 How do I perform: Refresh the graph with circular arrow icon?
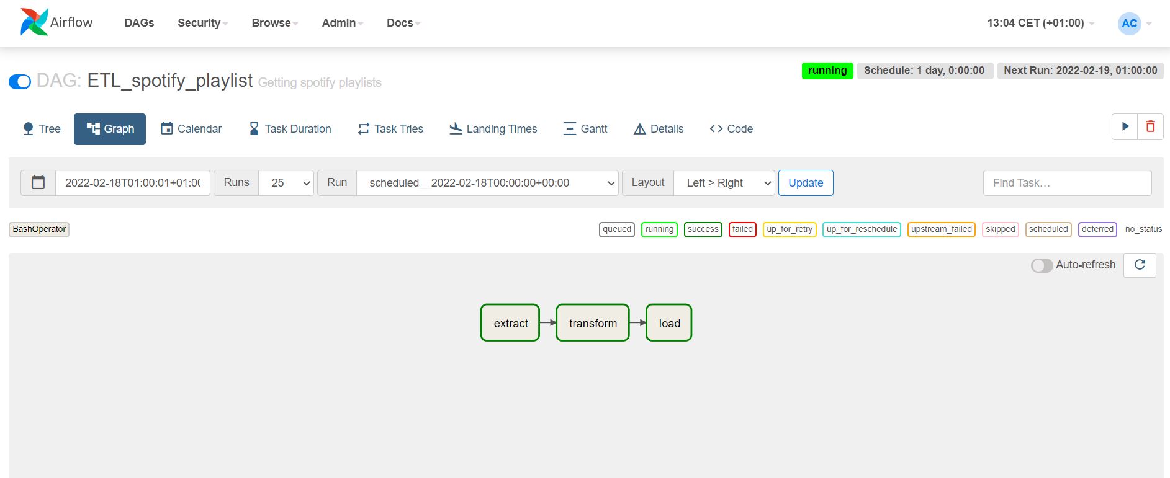tap(1140, 265)
